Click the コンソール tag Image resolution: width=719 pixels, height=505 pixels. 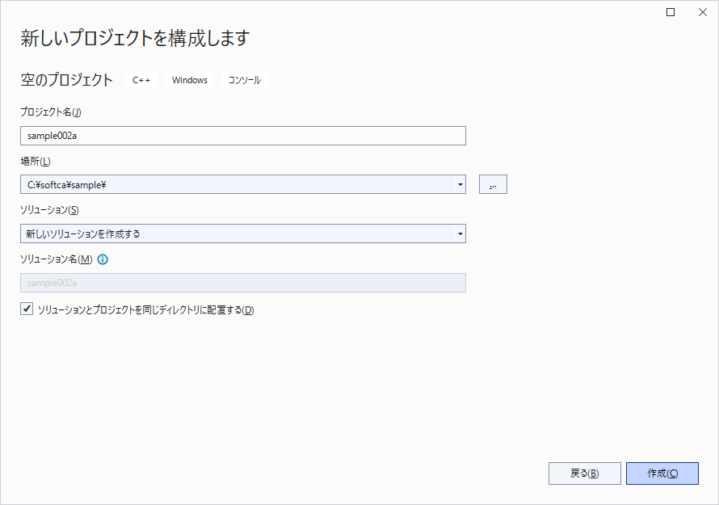tap(245, 80)
